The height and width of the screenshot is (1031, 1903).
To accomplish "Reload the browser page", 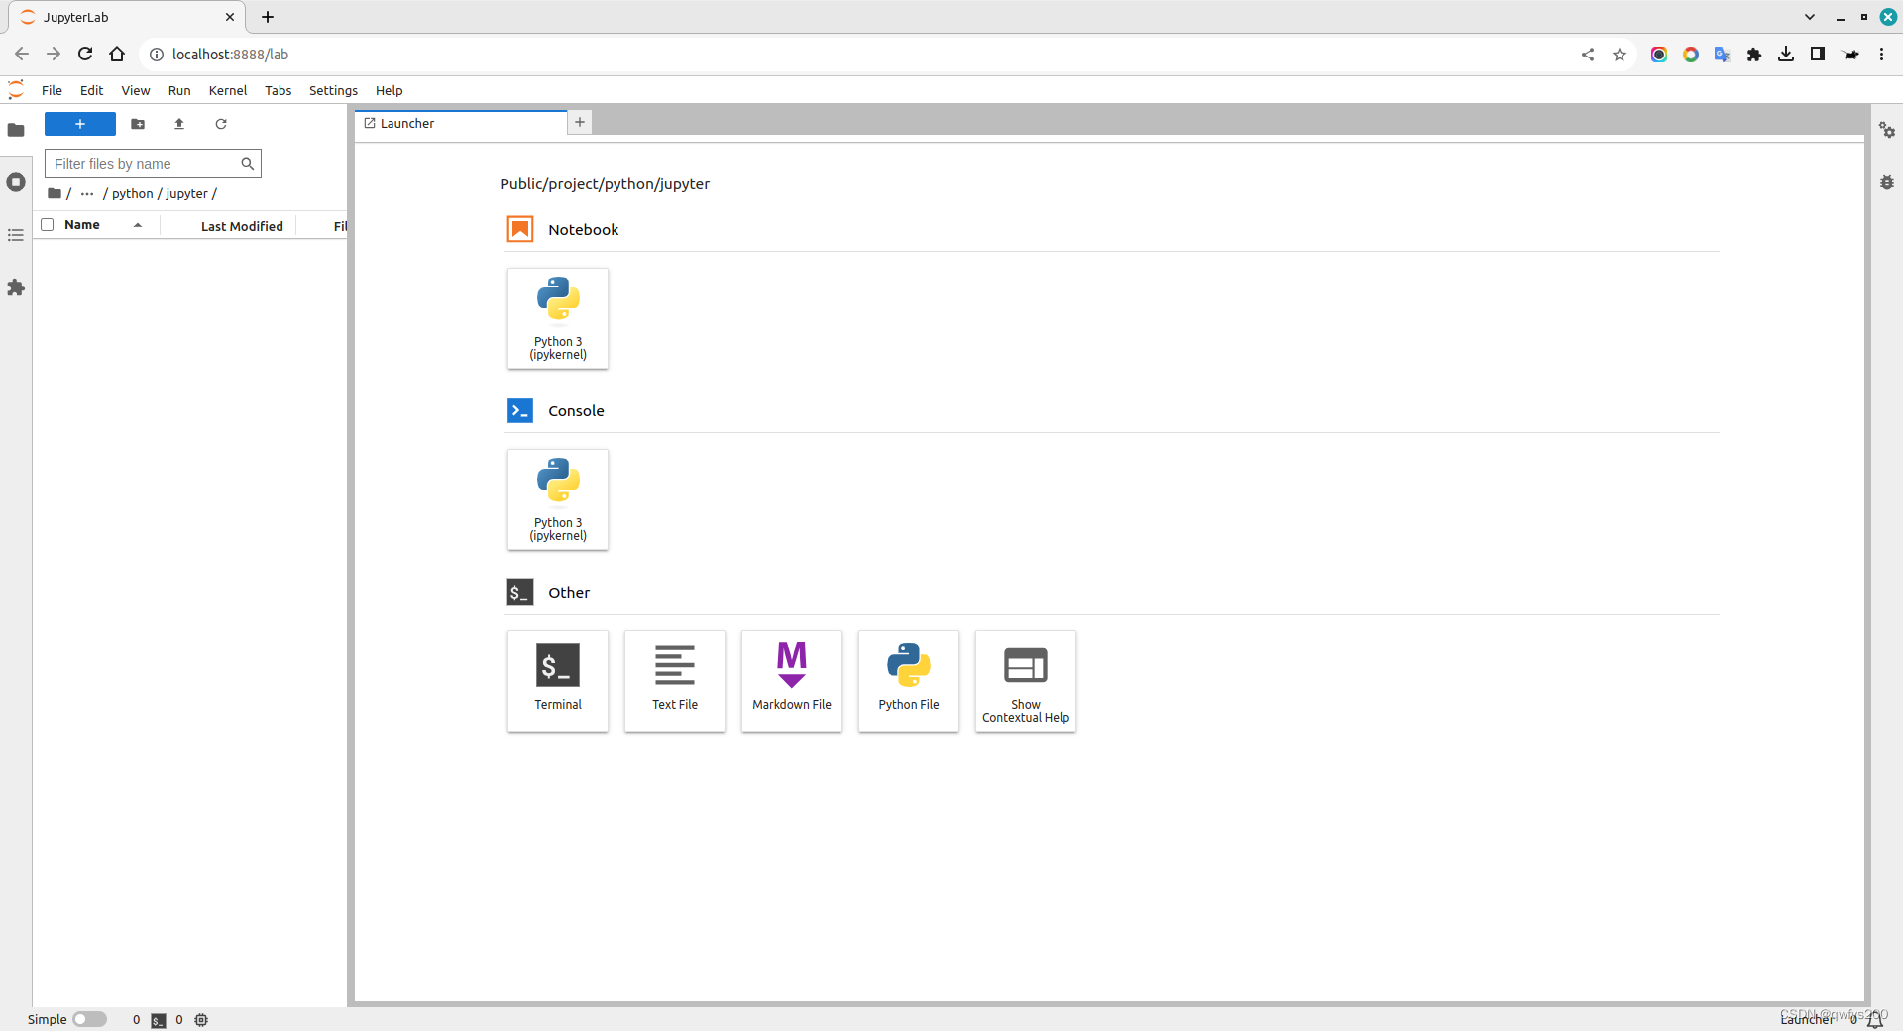I will click(85, 55).
